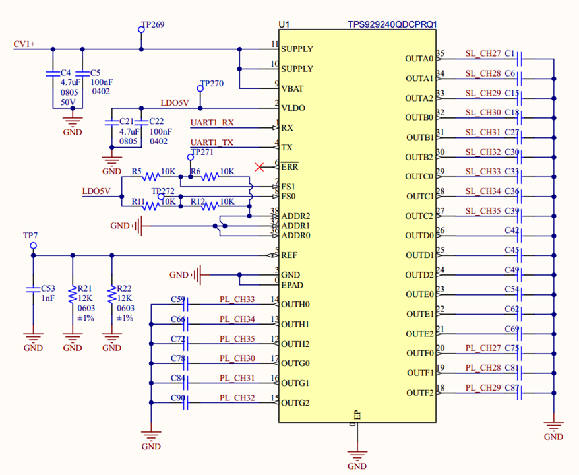Select the VBAT pin label
The image size is (579, 475).
(292, 89)
